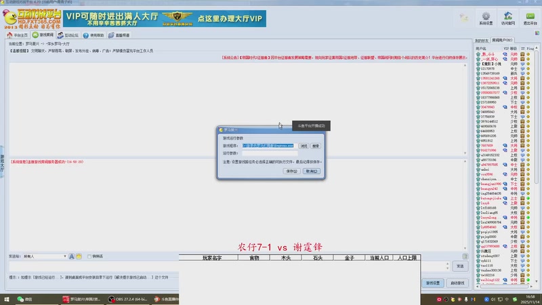Screen dimensions: 542x305
Task: Click the 发送 send button
Action: [460, 266]
